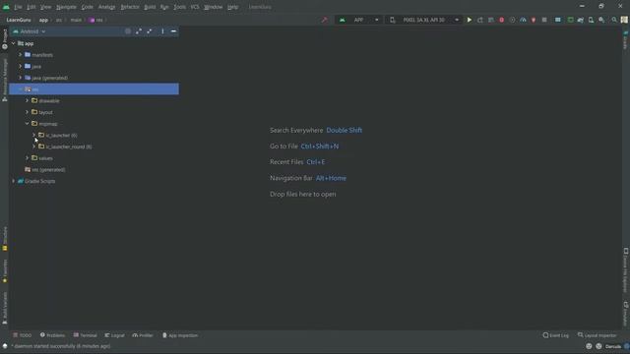Click the second face icon in status bar
This screenshot has height=354, width=630.
(x=598, y=346)
